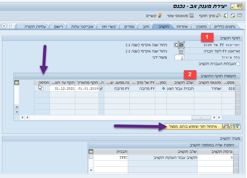247x178 pixels.
Task: Open the validity periods table settings icon
Action: 17,82
